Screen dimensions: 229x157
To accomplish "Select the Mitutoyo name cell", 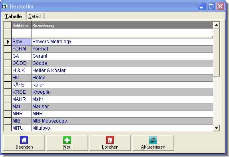I will point(122,128).
